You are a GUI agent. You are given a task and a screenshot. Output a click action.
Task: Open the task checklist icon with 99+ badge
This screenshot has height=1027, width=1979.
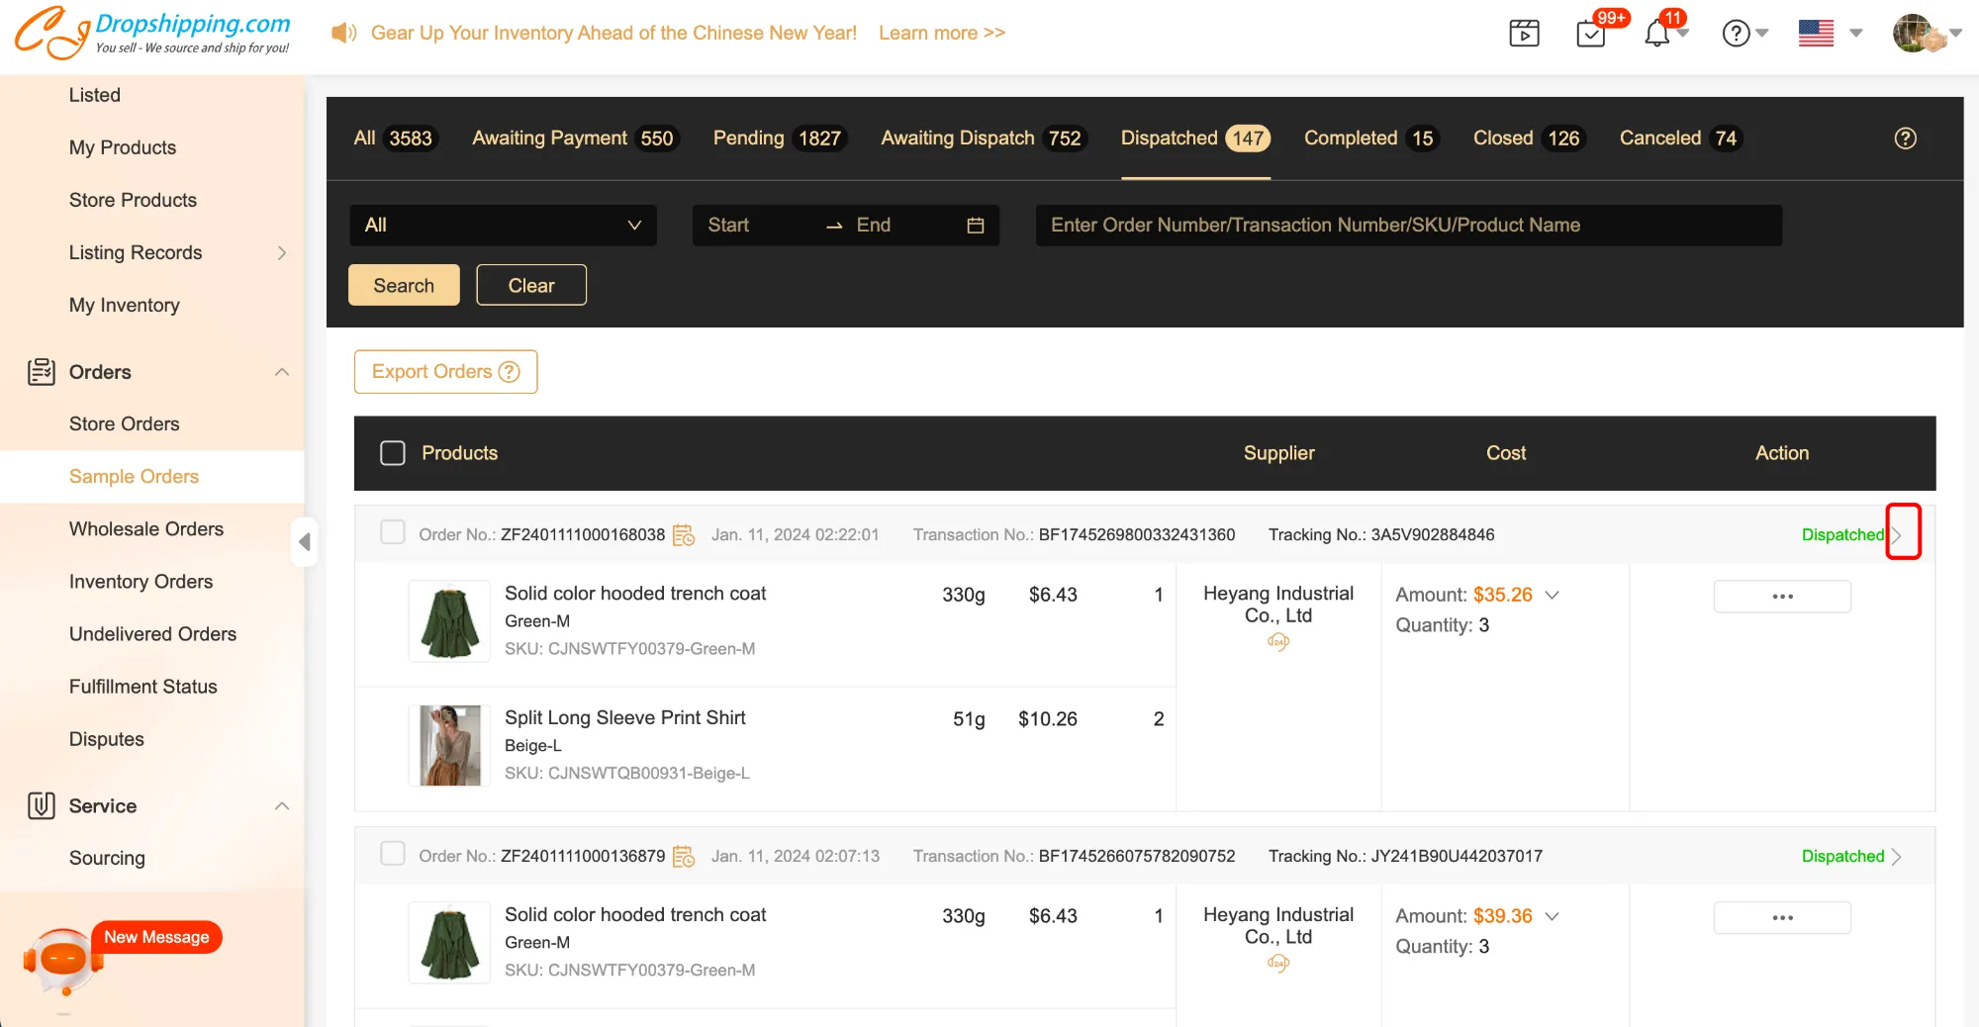[x=1590, y=35]
